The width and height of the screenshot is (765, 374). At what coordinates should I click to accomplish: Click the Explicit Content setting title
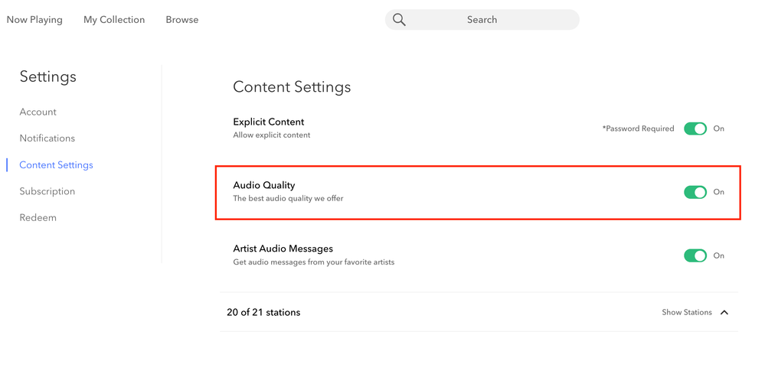point(269,122)
